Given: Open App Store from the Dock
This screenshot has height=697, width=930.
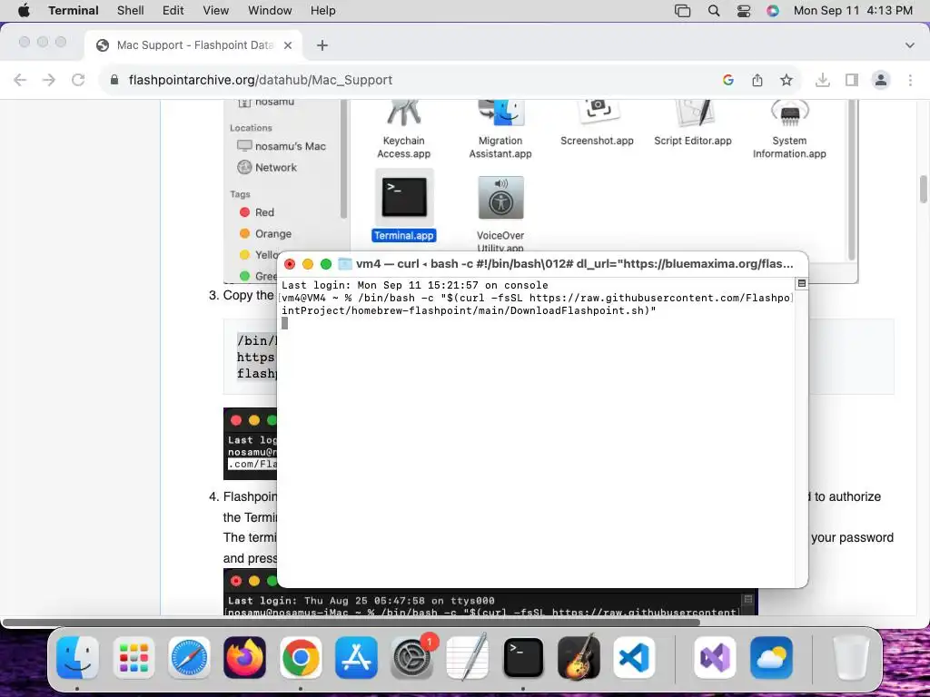Looking at the screenshot, I should click(356, 657).
